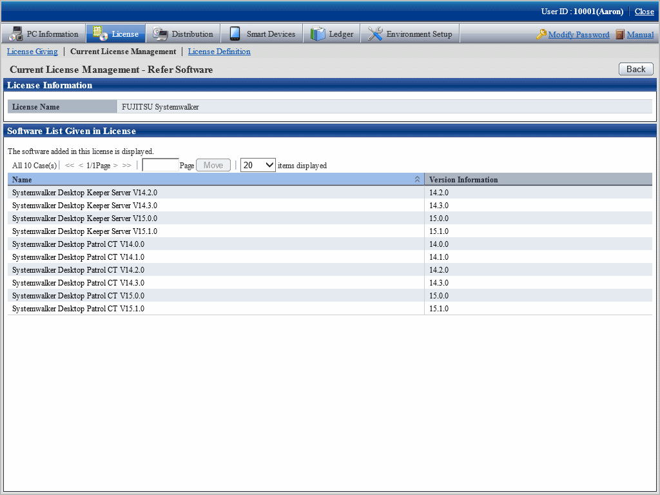Click the All 10 Case(s) count text
The width and height of the screenshot is (660, 495).
(x=35, y=166)
